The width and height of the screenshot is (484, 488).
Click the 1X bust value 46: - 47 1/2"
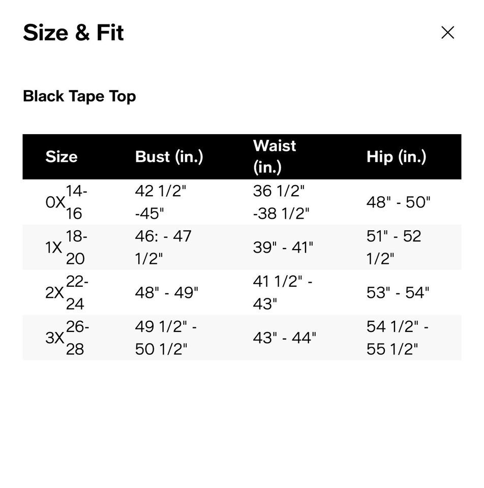click(x=163, y=247)
